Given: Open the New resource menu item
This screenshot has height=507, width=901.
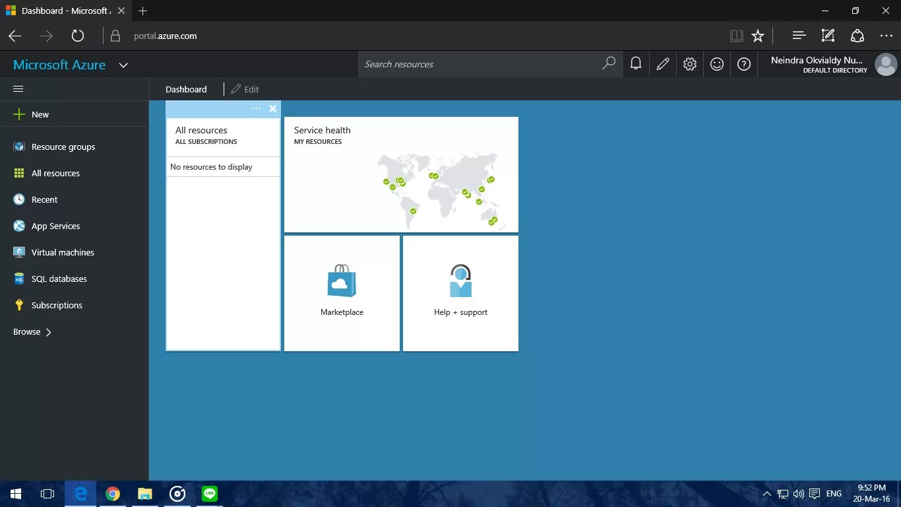Looking at the screenshot, I should [74, 114].
